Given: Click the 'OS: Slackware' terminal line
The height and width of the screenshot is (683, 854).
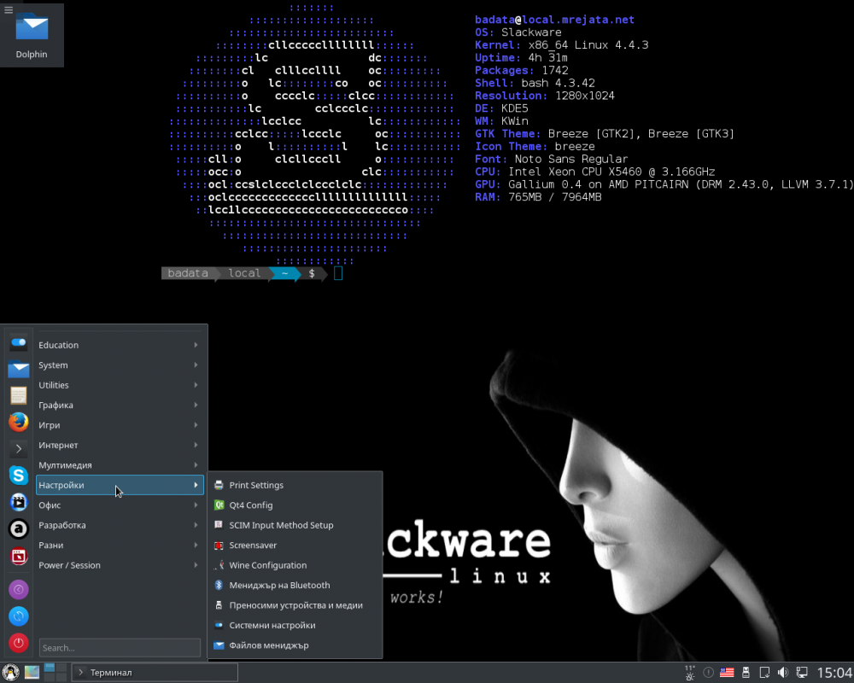Looking at the screenshot, I should (518, 32).
